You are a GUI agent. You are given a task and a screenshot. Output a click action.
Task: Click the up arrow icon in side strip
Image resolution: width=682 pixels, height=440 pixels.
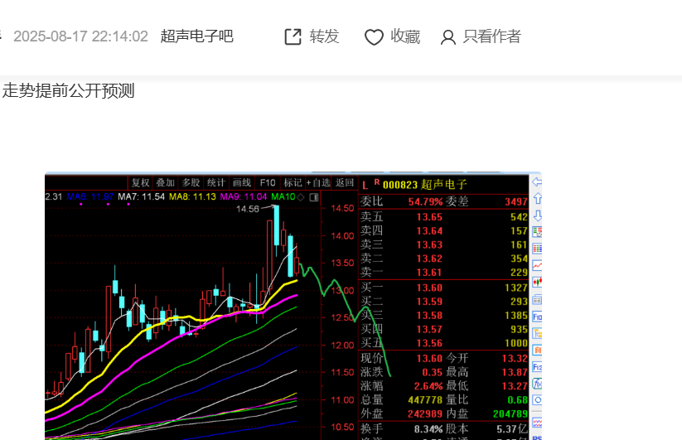coord(537,199)
